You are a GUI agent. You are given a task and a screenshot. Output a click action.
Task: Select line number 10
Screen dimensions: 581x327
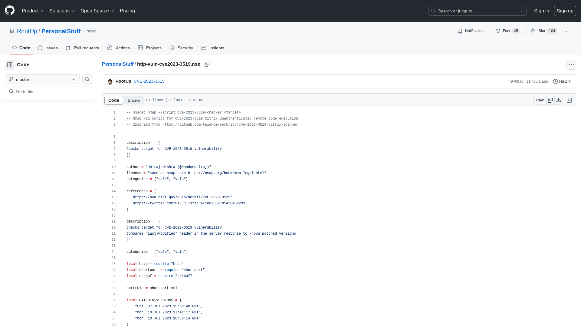pyautogui.click(x=113, y=167)
